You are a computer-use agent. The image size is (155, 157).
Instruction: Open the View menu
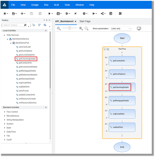coord(23,5)
